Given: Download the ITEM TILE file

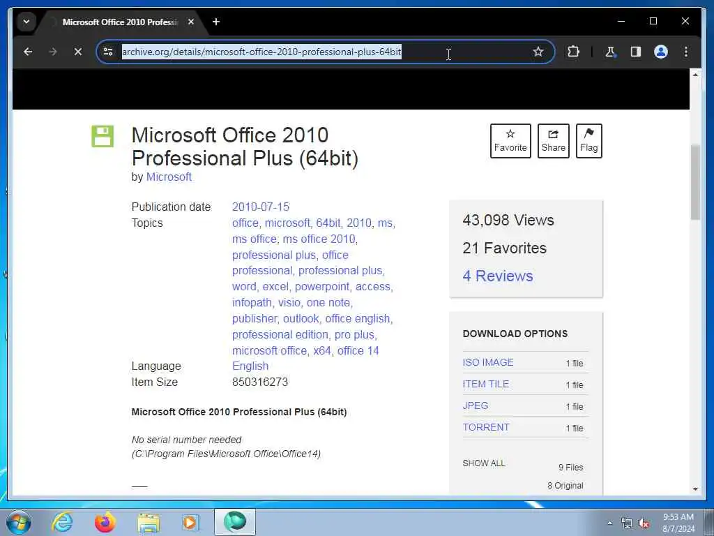Looking at the screenshot, I should (x=485, y=385).
